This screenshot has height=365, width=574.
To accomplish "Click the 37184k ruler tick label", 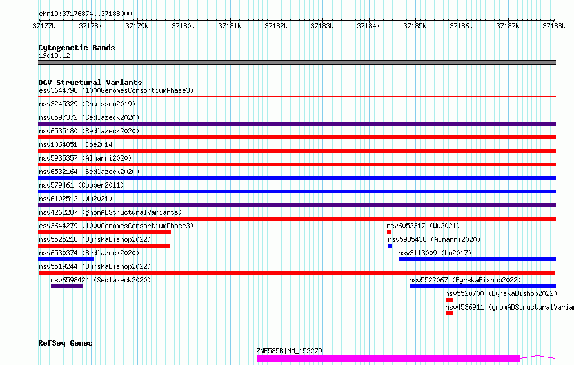I will point(368,26).
